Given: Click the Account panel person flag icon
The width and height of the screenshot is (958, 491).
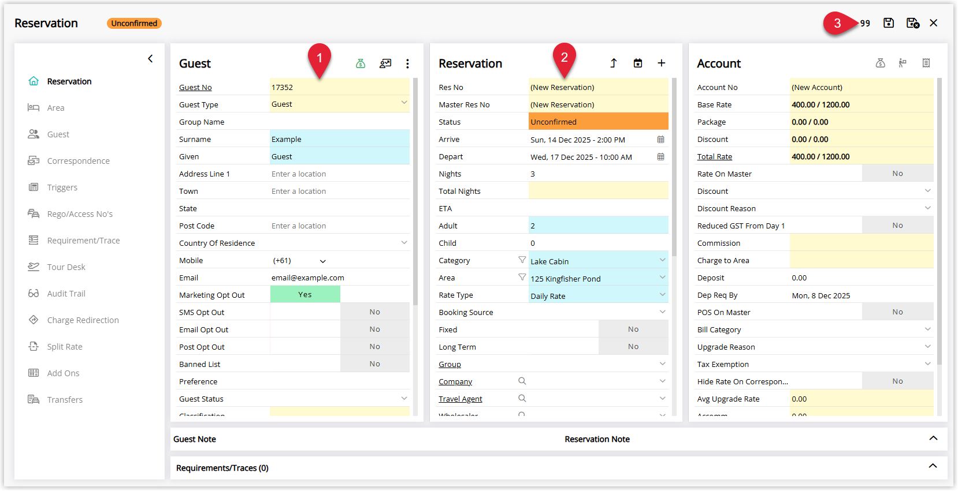Looking at the screenshot, I should pos(903,63).
